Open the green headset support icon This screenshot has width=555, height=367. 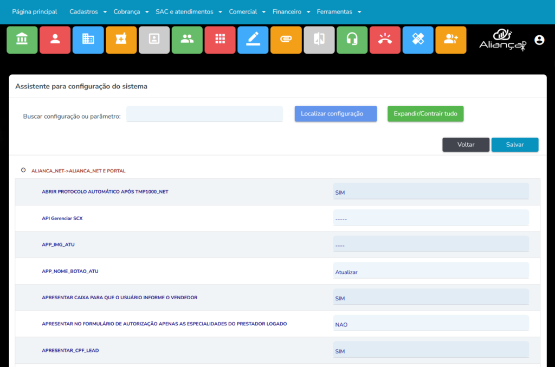(352, 40)
